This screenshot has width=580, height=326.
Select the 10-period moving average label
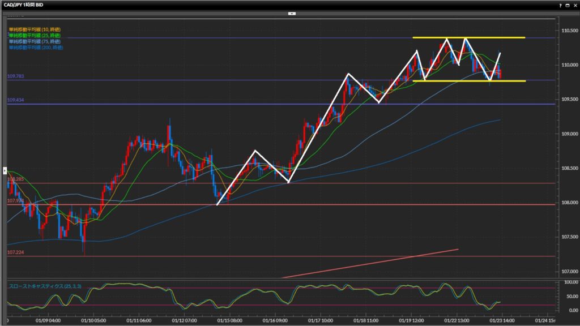(35, 29)
